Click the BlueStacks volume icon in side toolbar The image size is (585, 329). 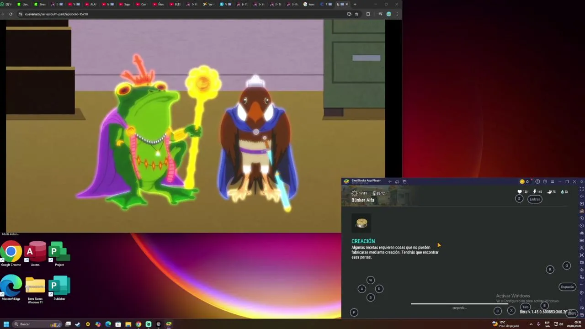(x=581, y=196)
